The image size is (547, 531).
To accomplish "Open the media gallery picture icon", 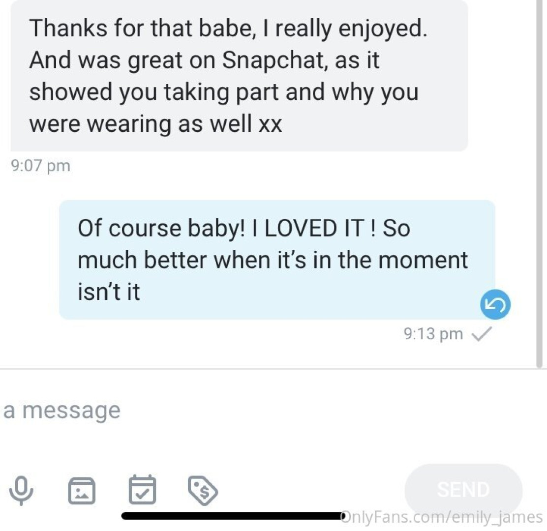I will (82, 490).
